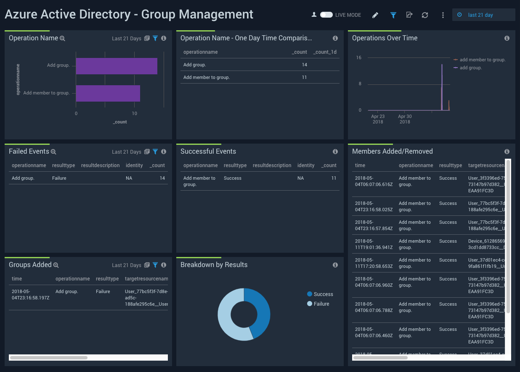Click info icon on Breakdown by Results panel
Image resolution: width=520 pixels, height=372 pixels.
pyautogui.click(x=335, y=265)
